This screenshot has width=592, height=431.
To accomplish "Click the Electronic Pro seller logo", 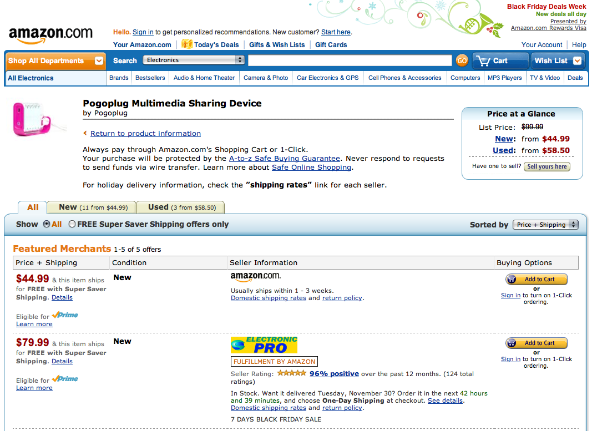I will 264,344.
